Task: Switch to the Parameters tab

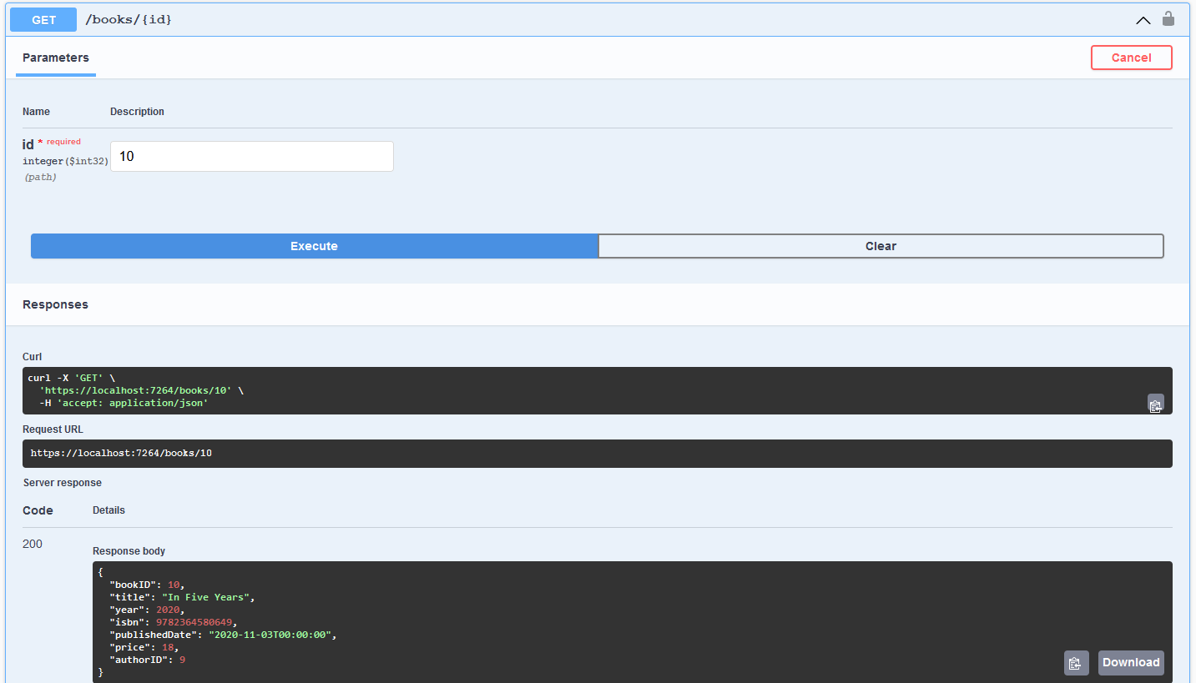Action: (x=55, y=58)
